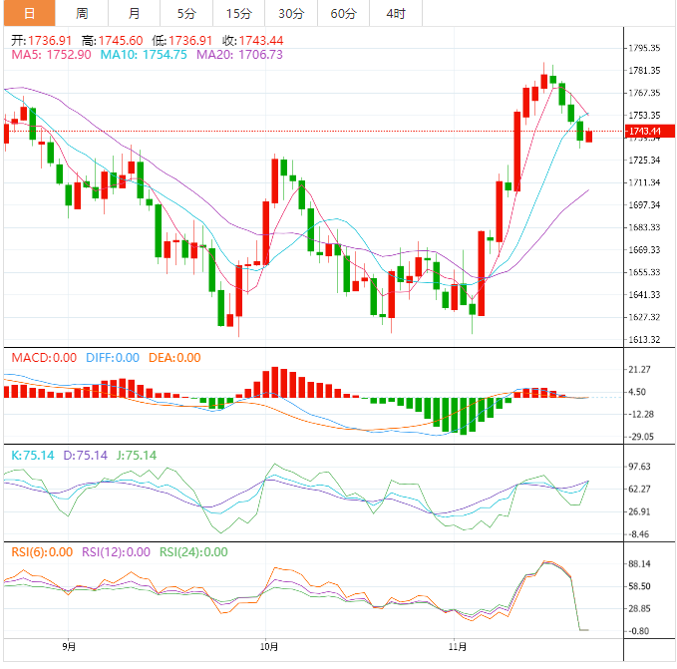677x669 pixels.
Task: Open the 月 (monthly) chart tab
Action: 135,13
